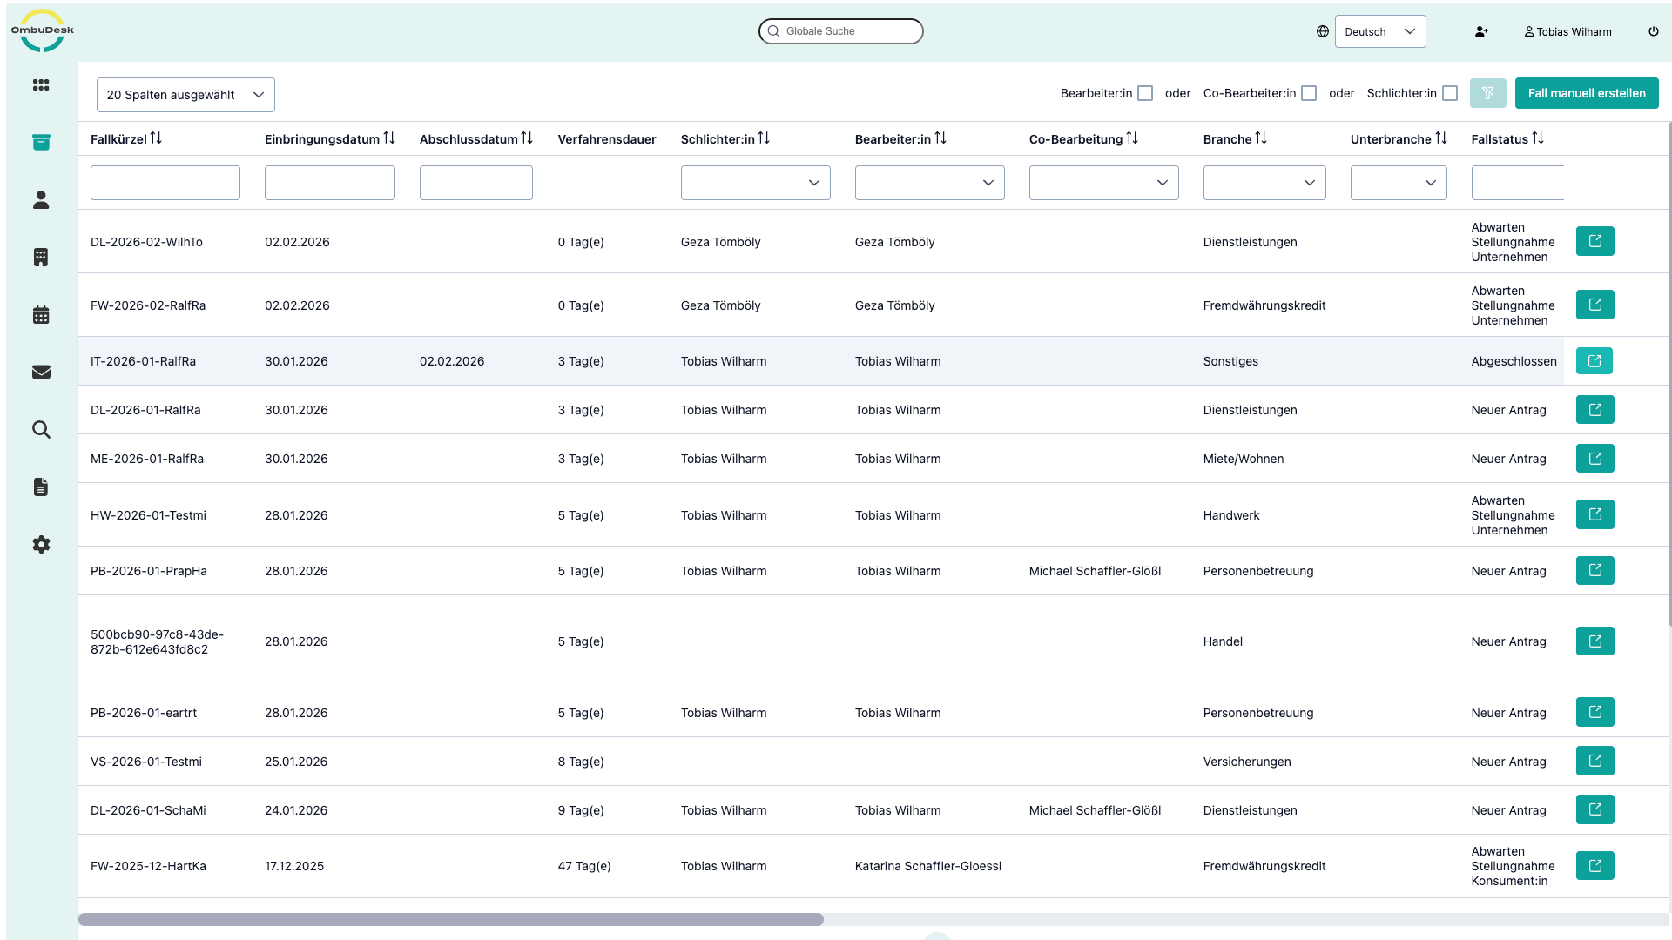The width and height of the screenshot is (1672, 940).
Task: Open the envelope messages sidebar icon
Action: [41, 373]
